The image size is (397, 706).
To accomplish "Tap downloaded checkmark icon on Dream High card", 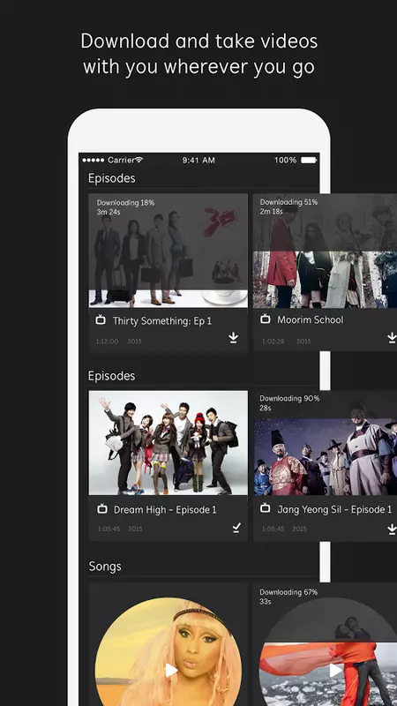I will pyautogui.click(x=236, y=528).
